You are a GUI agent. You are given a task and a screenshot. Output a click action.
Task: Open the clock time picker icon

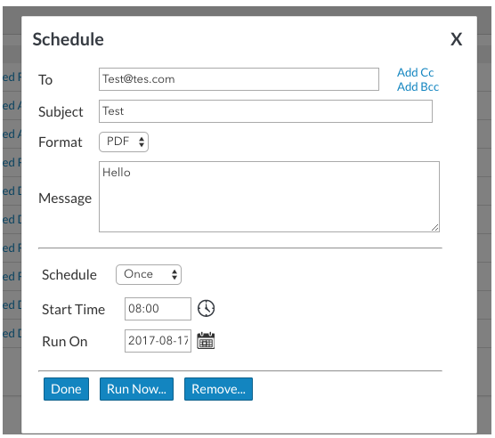[207, 308]
